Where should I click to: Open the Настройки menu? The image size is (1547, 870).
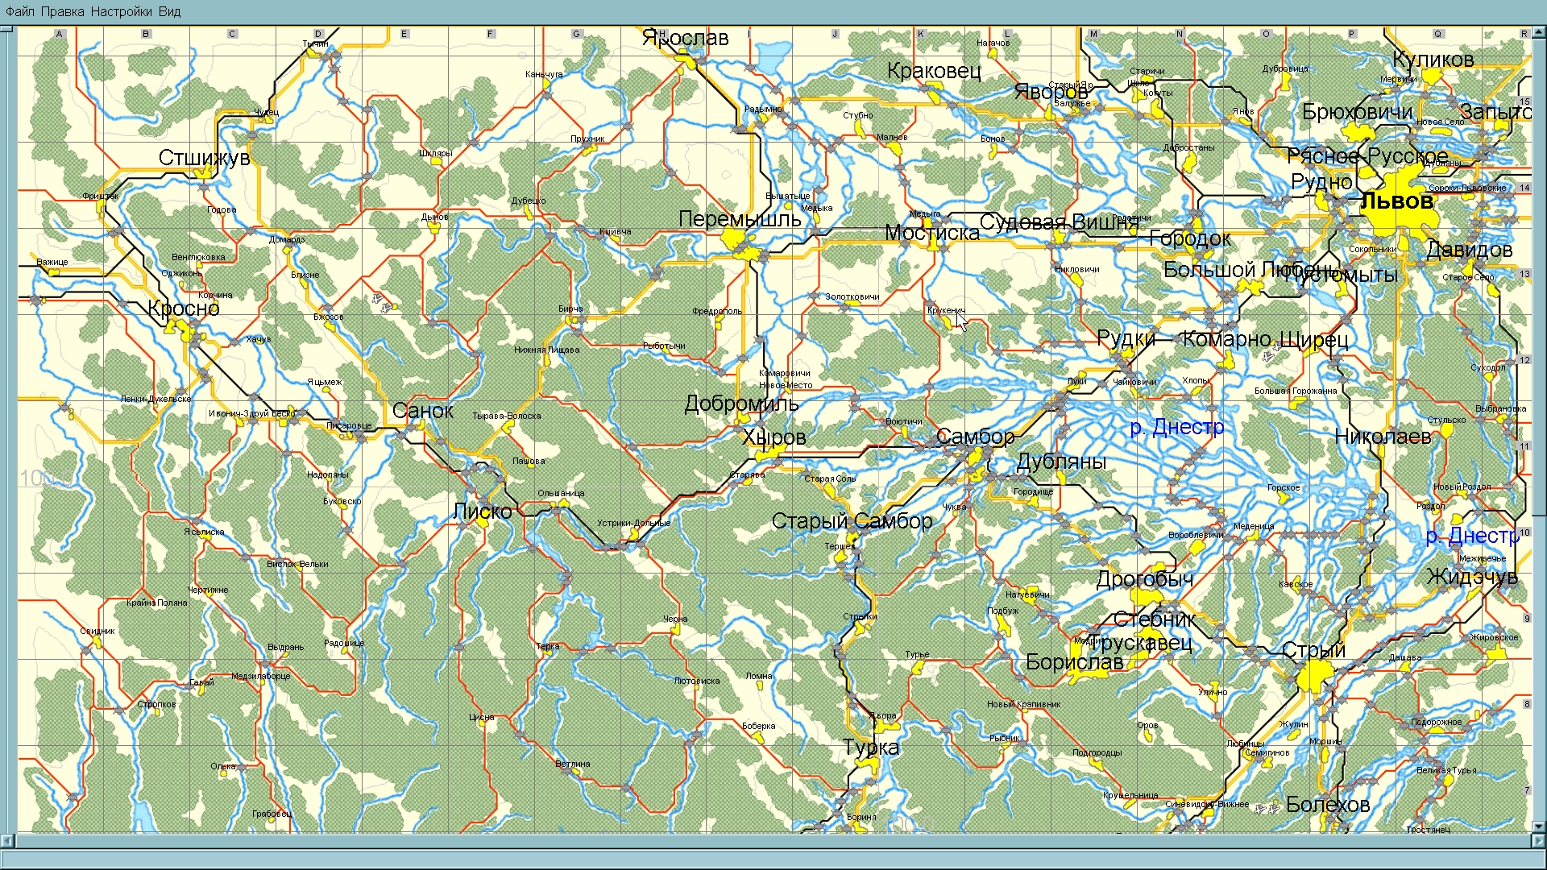coord(121,11)
